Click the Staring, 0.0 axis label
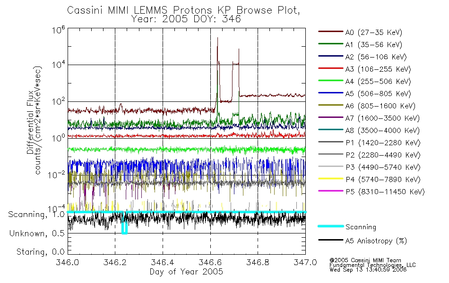 click(x=40, y=252)
